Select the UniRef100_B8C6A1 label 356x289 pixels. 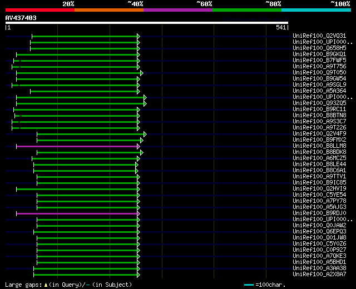pyautogui.click(x=319, y=171)
